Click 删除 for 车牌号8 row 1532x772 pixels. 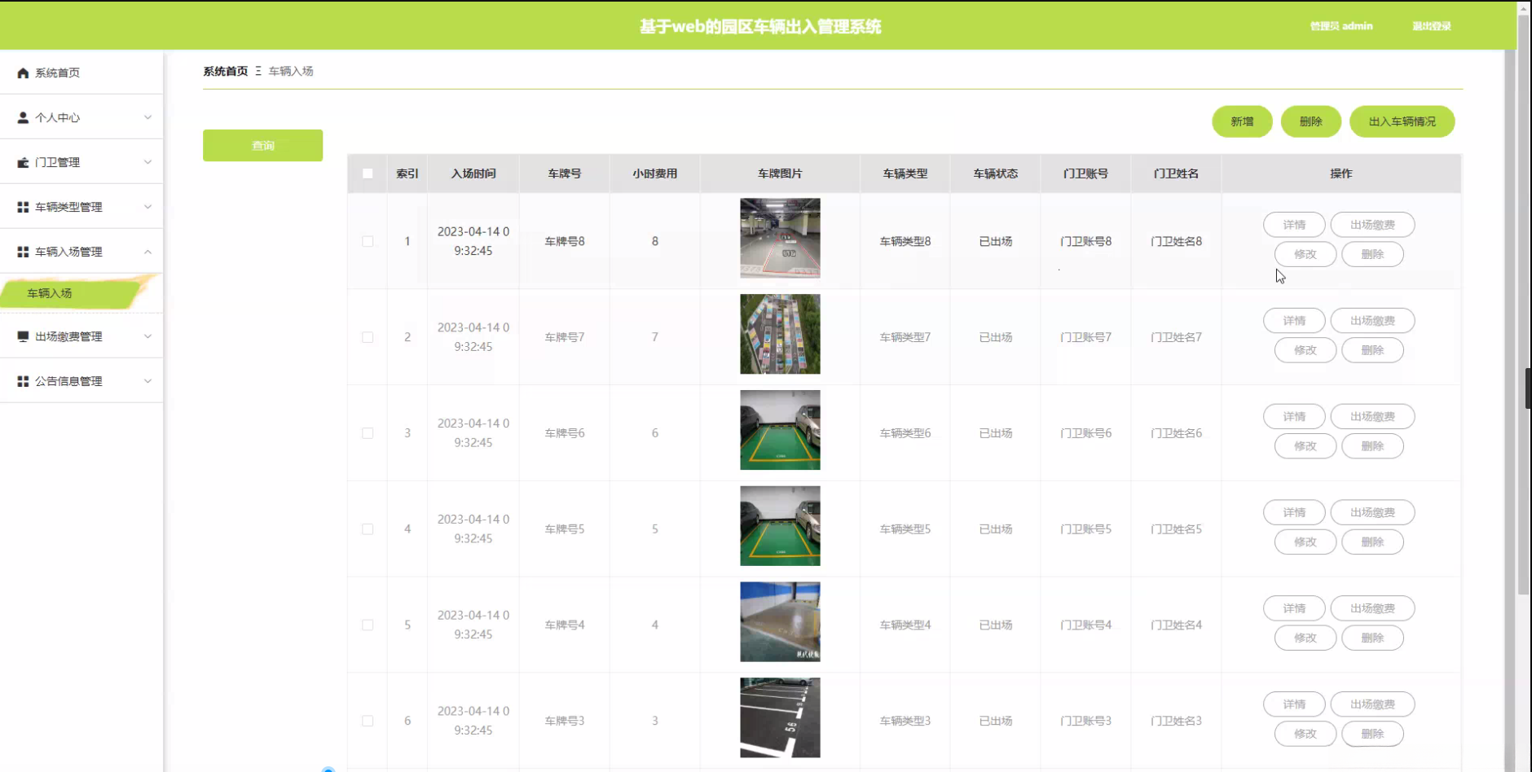pyautogui.click(x=1372, y=254)
